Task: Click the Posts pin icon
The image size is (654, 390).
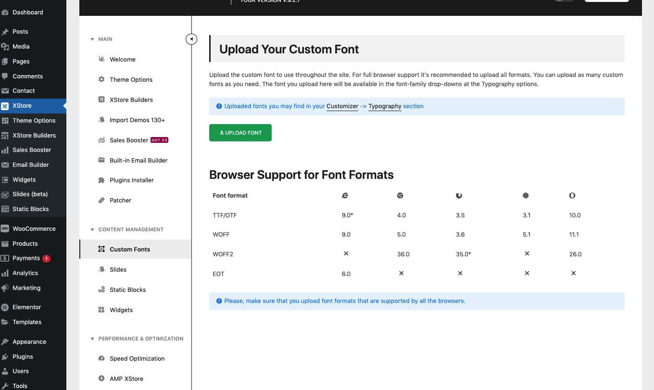Action: (x=5, y=32)
